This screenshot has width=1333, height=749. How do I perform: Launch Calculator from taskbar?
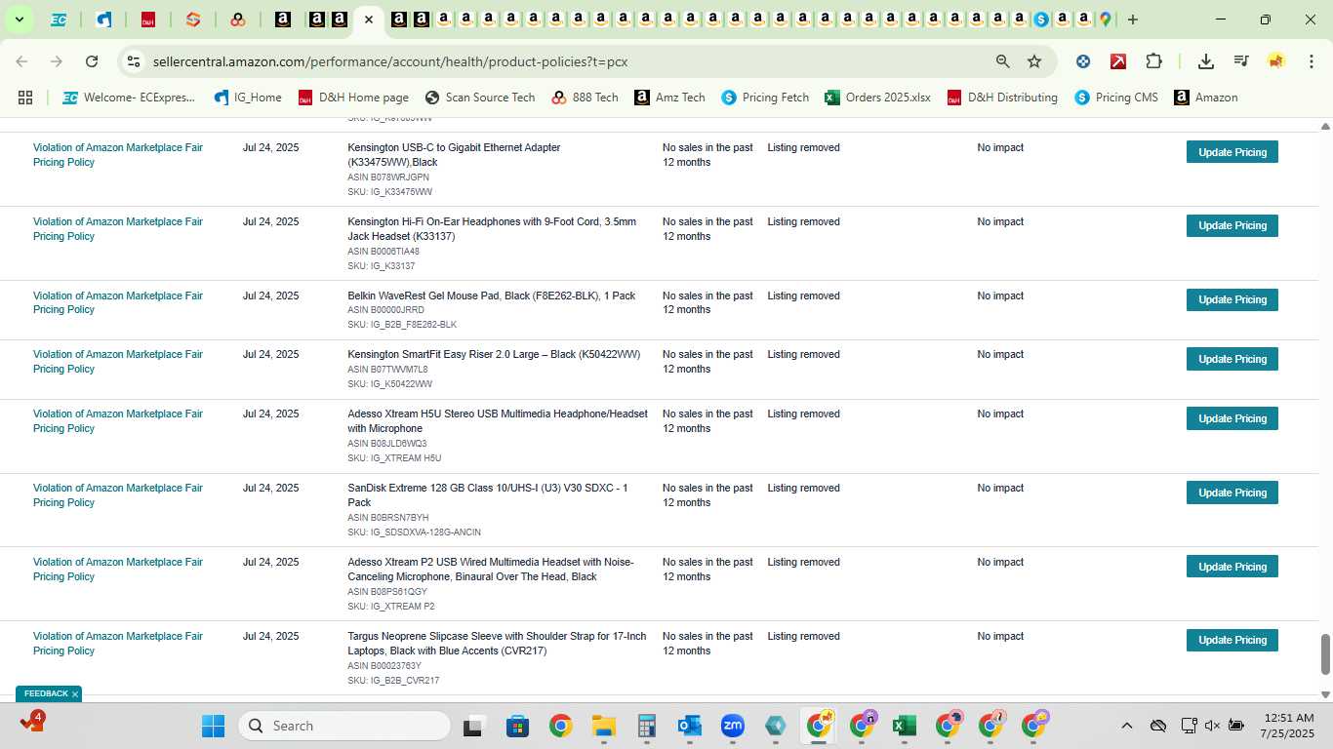(x=646, y=726)
